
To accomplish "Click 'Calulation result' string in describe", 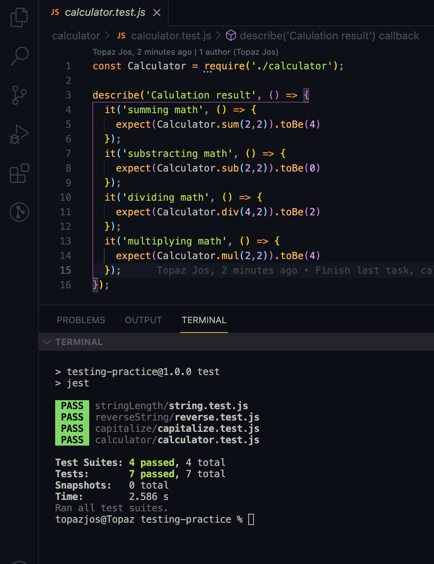I will click(201, 95).
